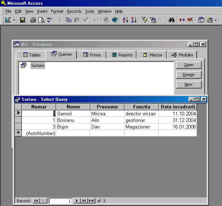Expand the New Object dropdown arrow
Viewport: 222px width, 206px height.
click(x=216, y=20)
